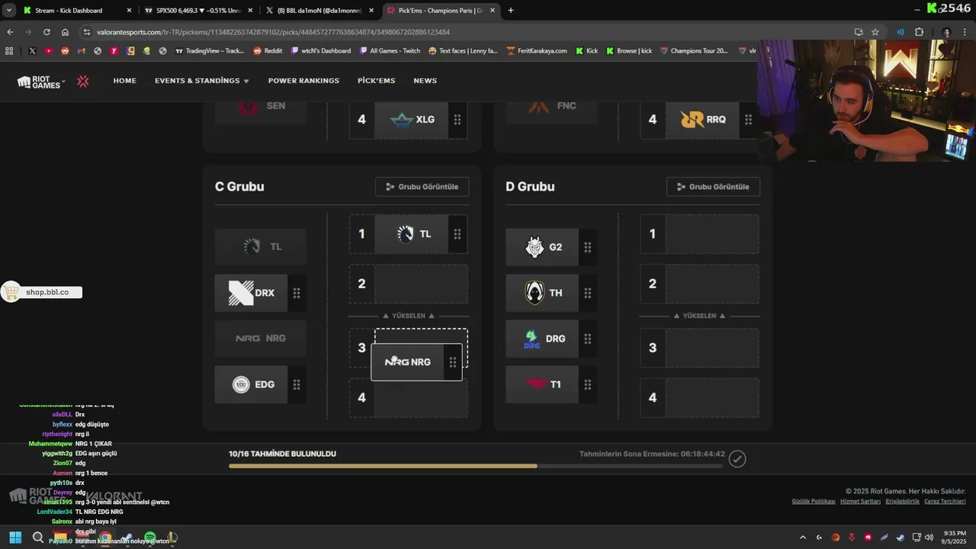Open Gizlilik Politikası footer link

tap(814, 501)
